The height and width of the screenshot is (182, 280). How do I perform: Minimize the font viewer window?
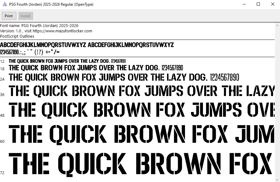[x=244, y=4]
